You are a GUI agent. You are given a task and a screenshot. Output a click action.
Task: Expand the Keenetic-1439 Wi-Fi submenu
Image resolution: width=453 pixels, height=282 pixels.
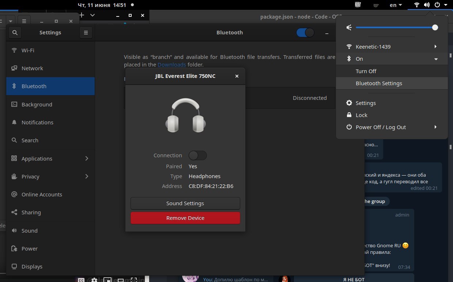[435, 47]
